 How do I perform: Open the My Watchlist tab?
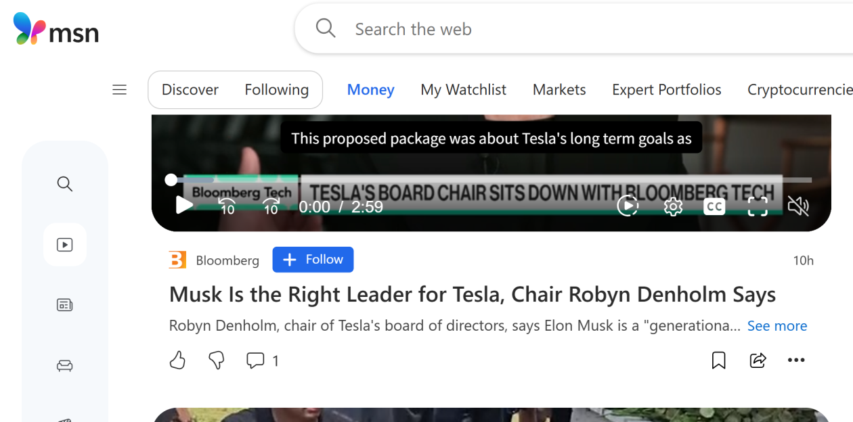tap(463, 90)
